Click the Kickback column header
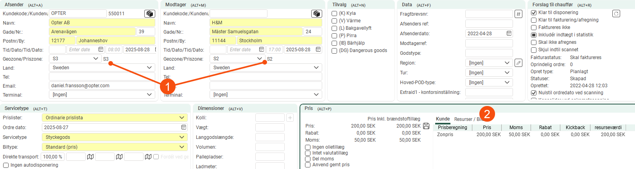The height and width of the screenshot is (169, 635). [575, 128]
